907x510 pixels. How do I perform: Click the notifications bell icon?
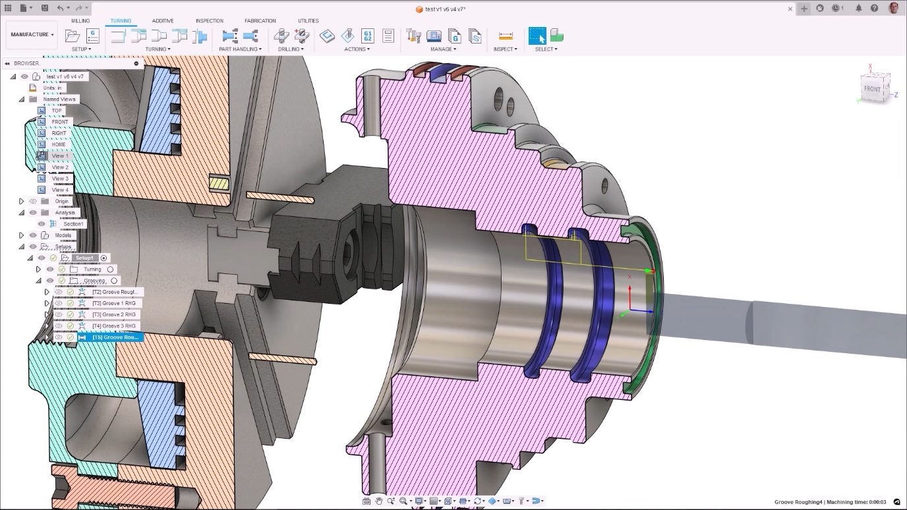tap(858, 9)
